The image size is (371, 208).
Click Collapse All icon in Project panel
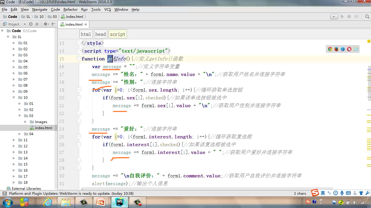(37, 24)
